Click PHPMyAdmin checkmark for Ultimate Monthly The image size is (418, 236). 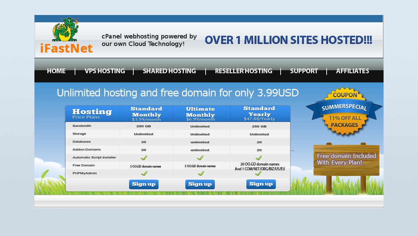[x=201, y=173]
